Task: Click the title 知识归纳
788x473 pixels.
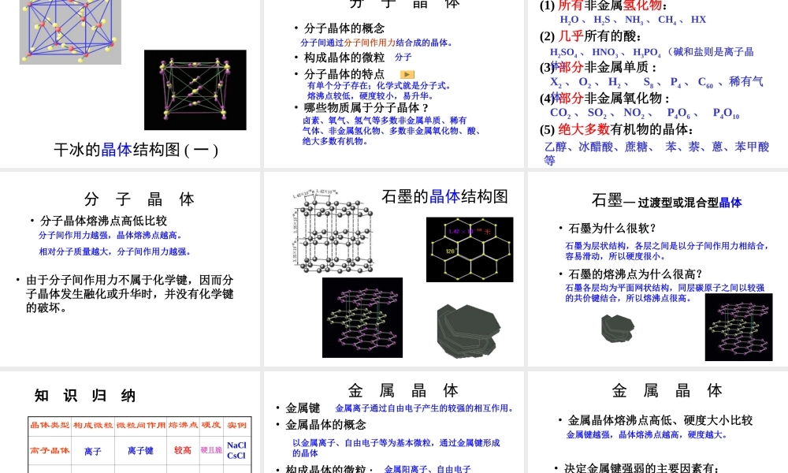Action: 85,396
